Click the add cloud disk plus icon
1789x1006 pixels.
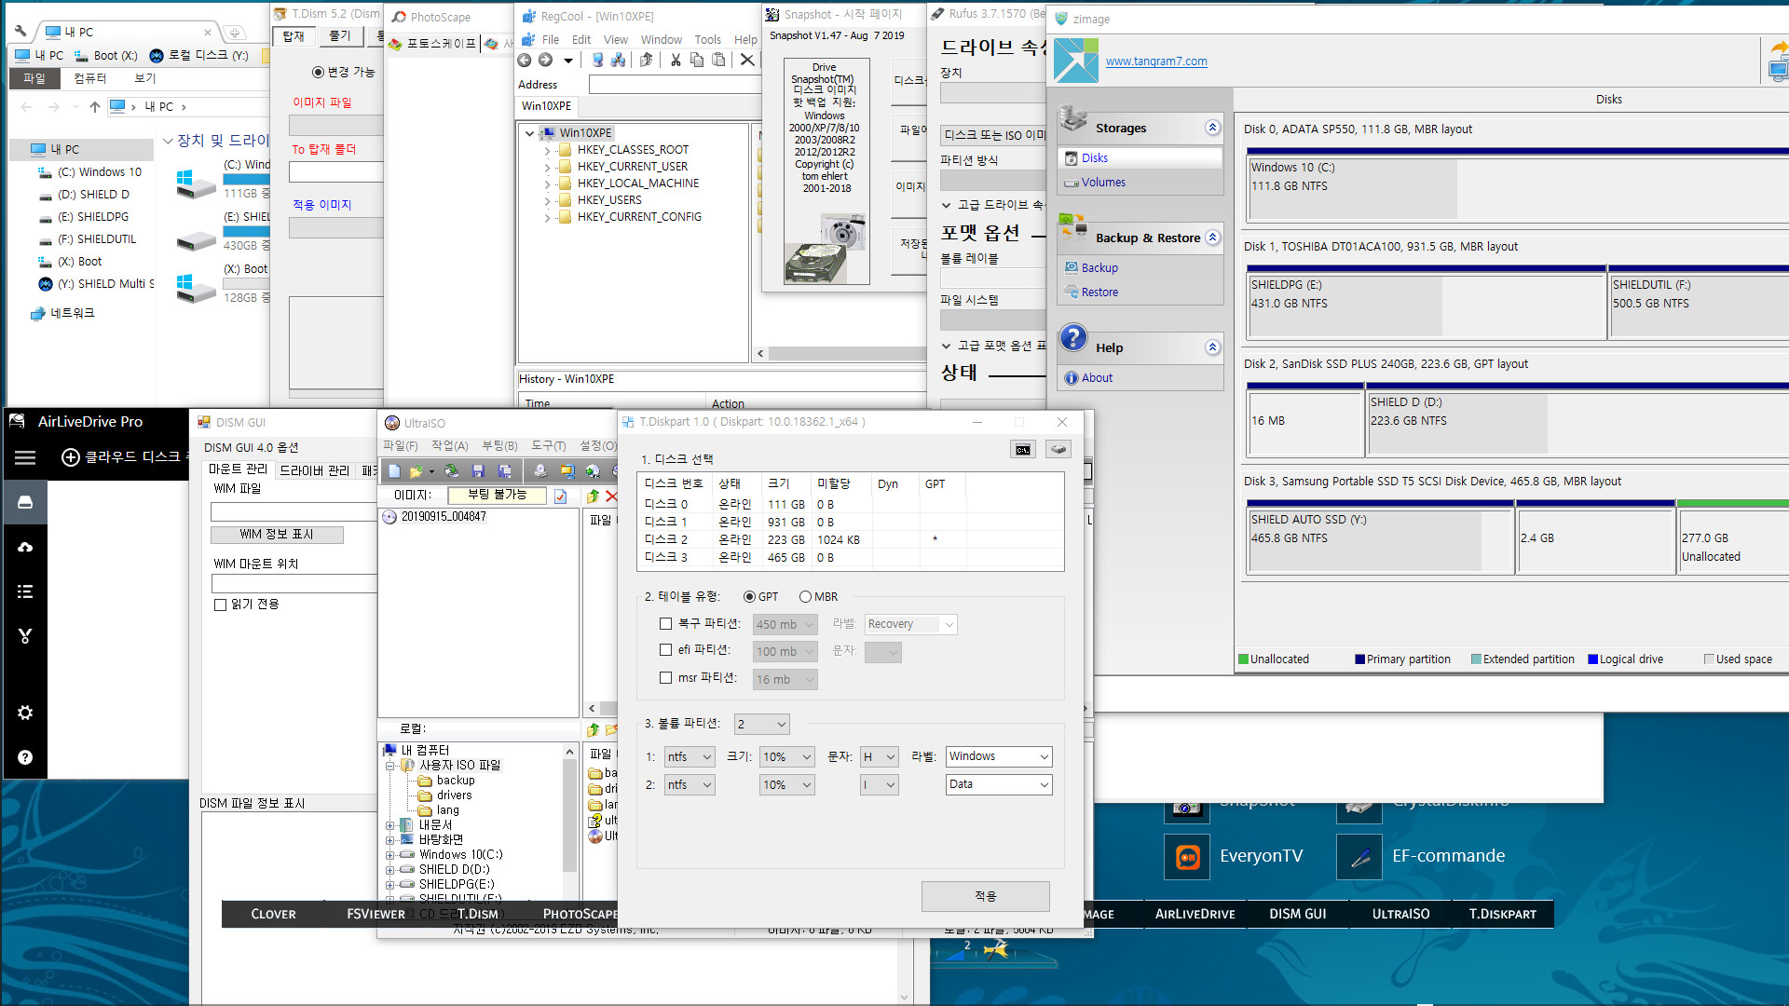(70, 457)
